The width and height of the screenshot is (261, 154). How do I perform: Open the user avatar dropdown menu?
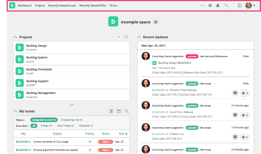250,5
